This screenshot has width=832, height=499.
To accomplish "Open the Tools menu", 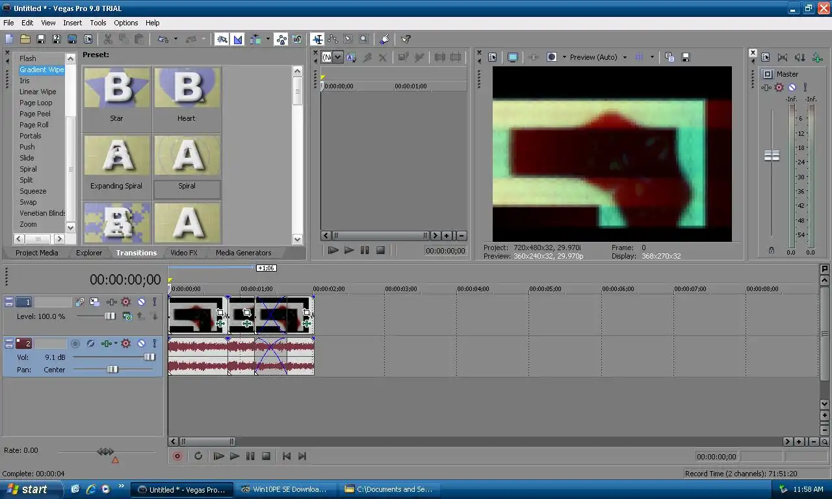I will (98, 23).
